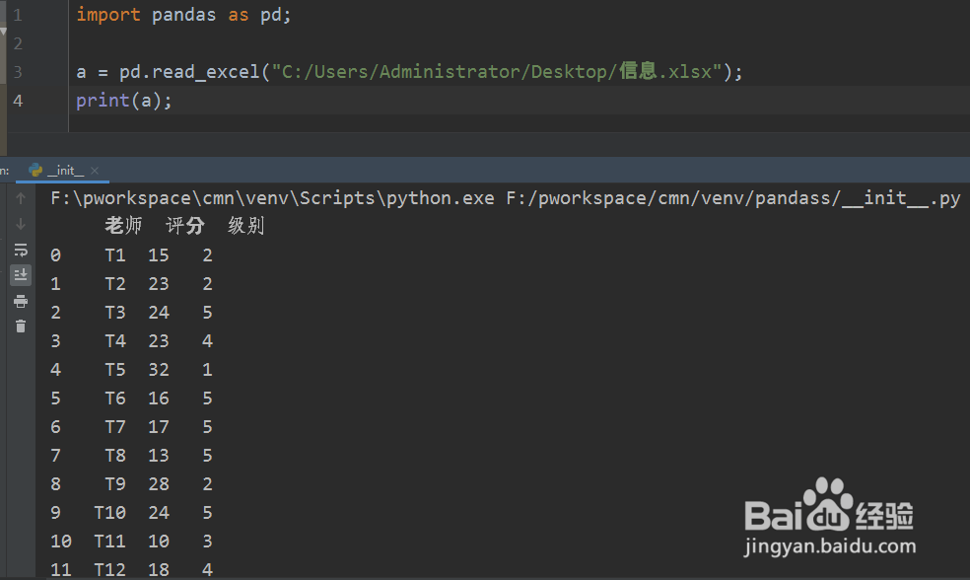Viewport: 970px width, 580px height.
Task: Click the 老师 column header in output
Action: point(123,226)
